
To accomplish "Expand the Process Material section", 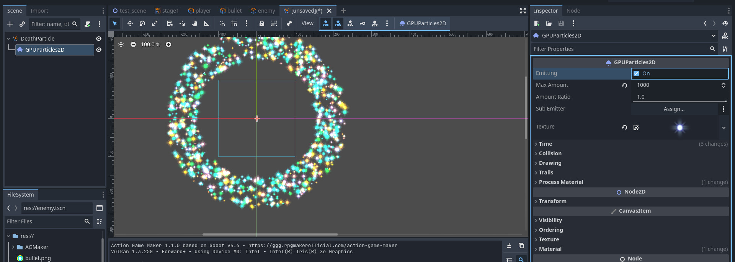I will click(561, 182).
